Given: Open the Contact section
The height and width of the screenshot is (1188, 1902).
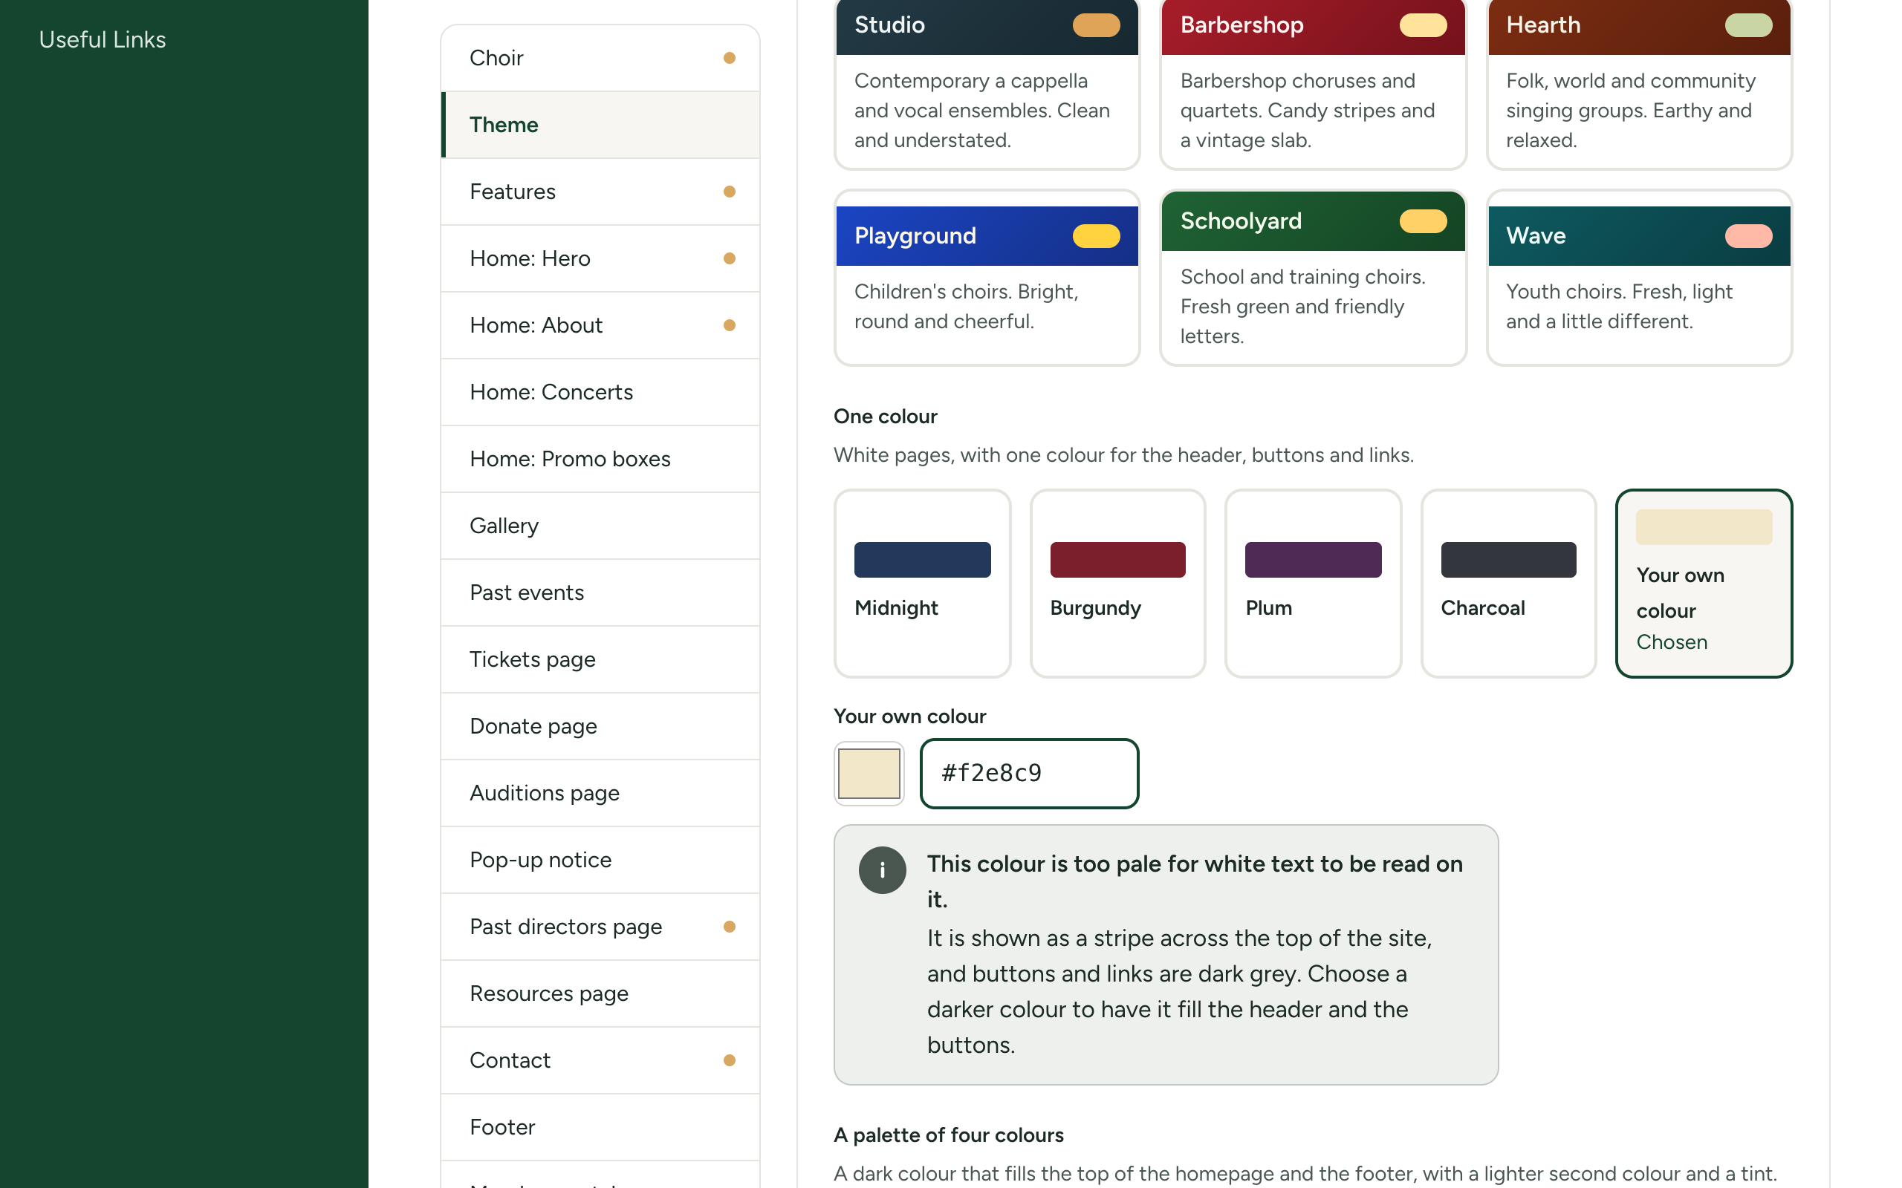Looking at the screenshot, I should (x=600, y=1060).
